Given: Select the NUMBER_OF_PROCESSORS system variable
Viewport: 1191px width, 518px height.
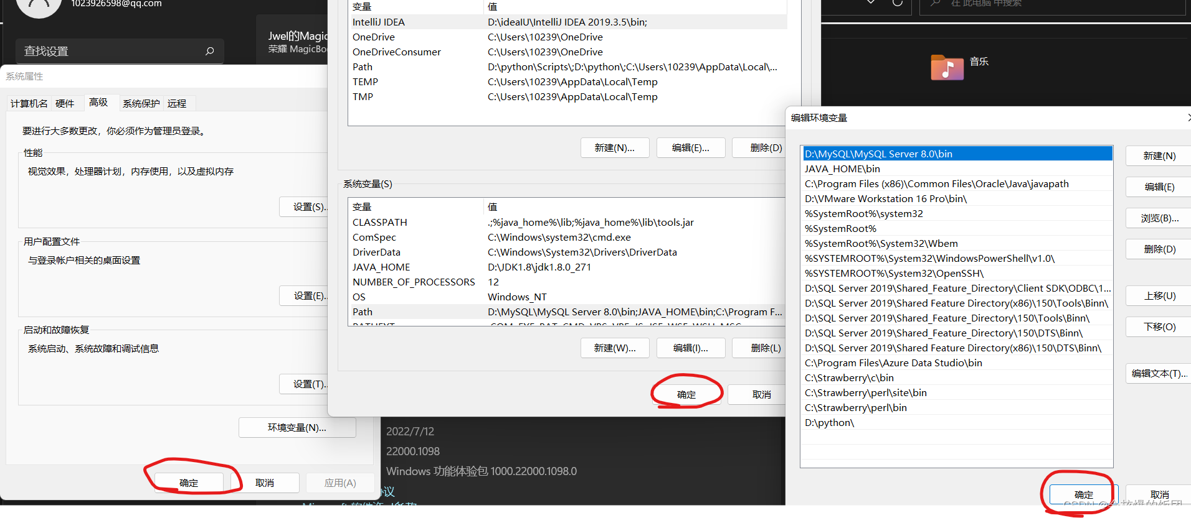Looking at the screenshot, I should coord(567,282).
